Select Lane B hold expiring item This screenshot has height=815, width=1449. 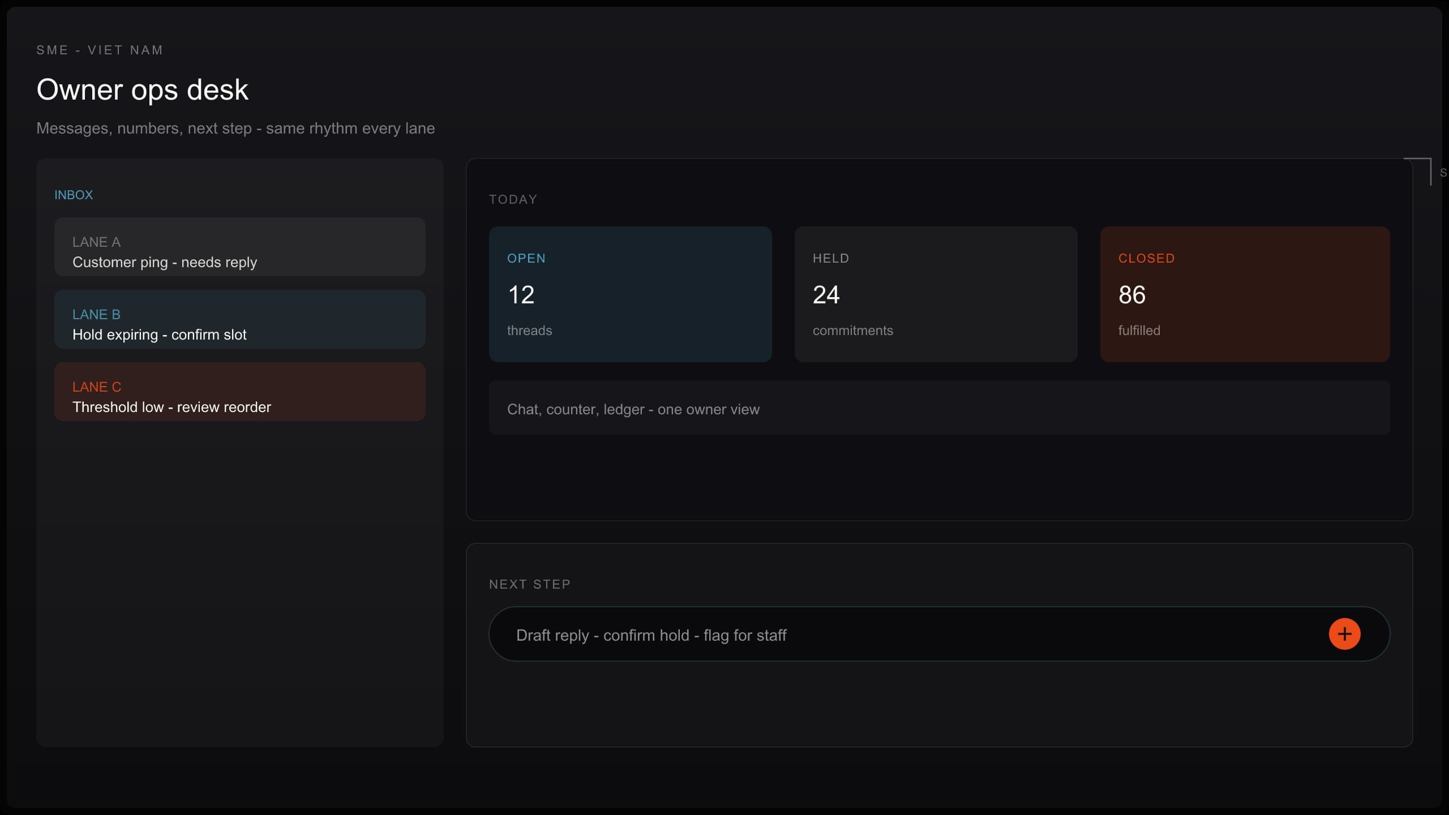tap(240, 319)
